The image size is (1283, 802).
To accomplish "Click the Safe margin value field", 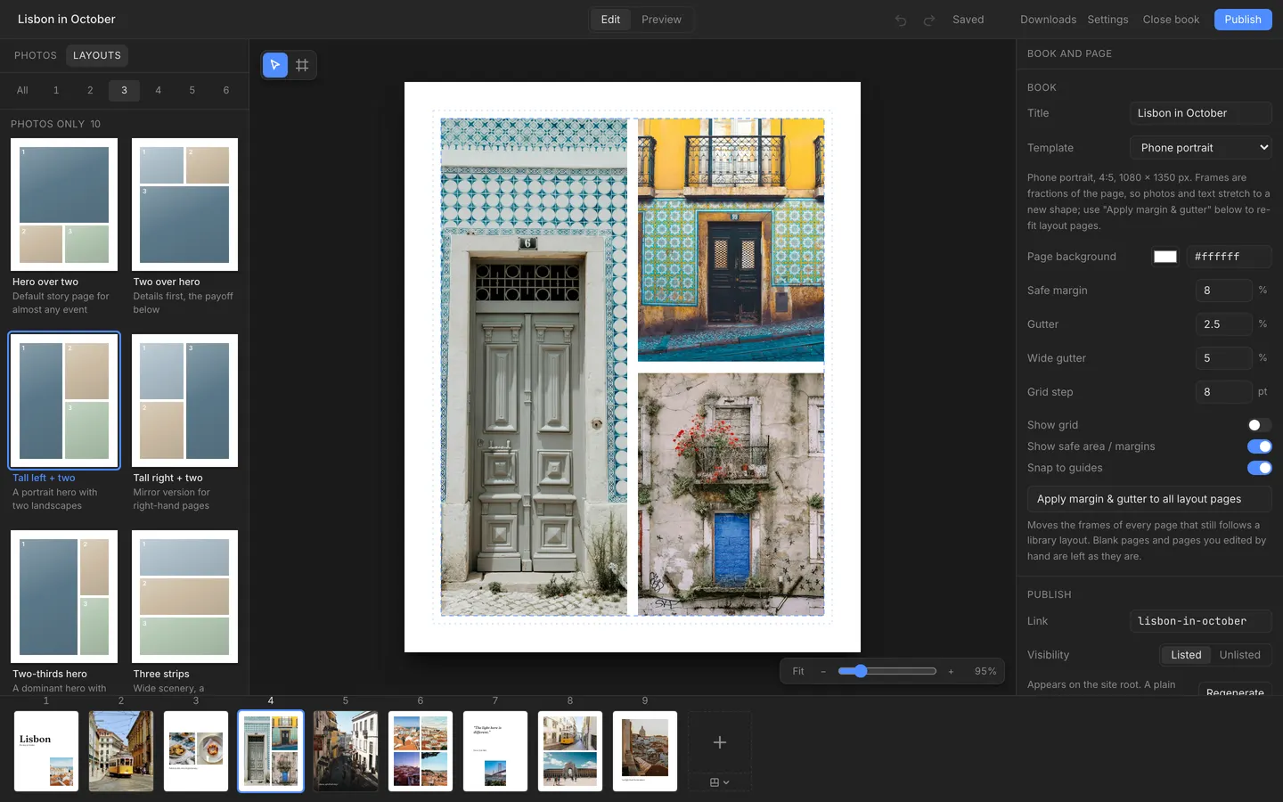I will point(1223,291).
